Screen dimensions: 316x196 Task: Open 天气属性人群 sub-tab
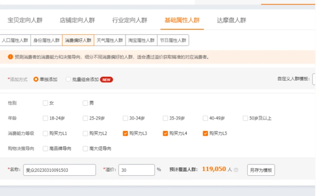tap(110, 40)
